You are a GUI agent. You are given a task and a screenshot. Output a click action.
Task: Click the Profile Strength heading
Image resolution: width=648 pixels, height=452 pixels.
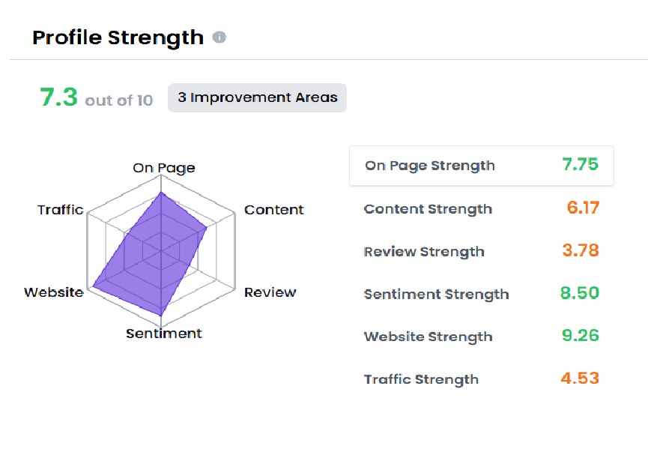(x=118, y=37)
